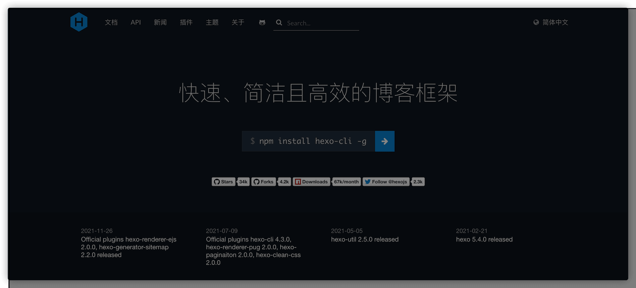Click the blue arrow get-started button
The height and width of the screenshot is (288, 636).
[x=385, y=141]
